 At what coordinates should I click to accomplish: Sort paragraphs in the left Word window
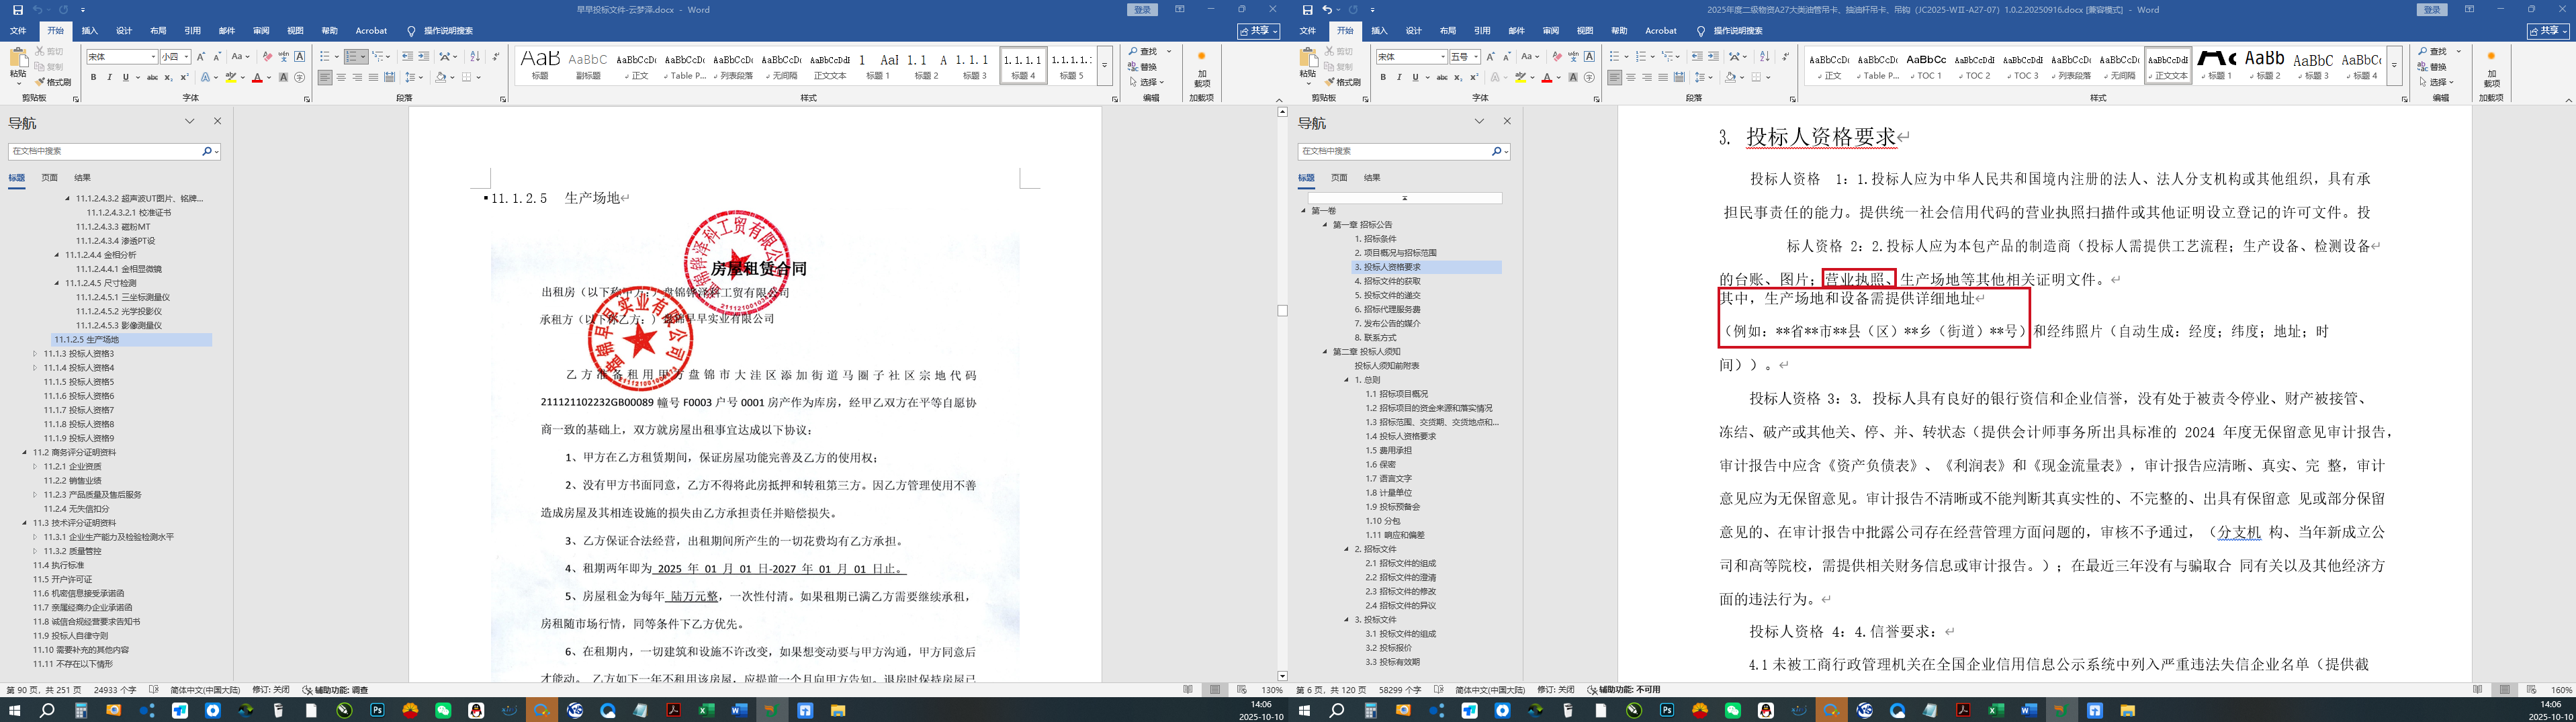click(x=475, y=57)
